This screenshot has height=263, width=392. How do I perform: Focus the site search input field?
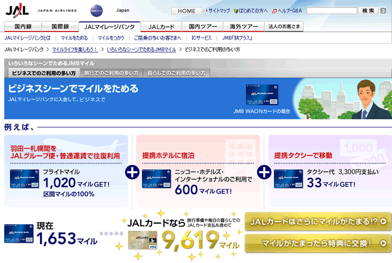332,11
